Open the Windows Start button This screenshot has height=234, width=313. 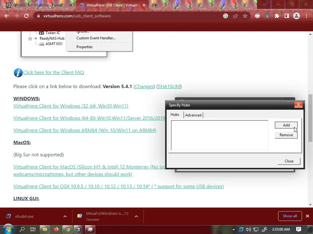point(8,229)
